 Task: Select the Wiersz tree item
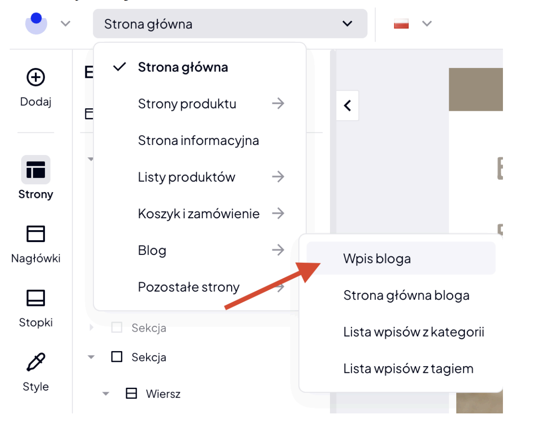pos(163,394)
